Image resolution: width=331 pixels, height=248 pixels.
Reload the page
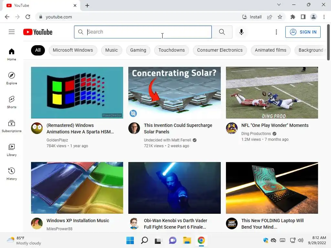(28, 17)
